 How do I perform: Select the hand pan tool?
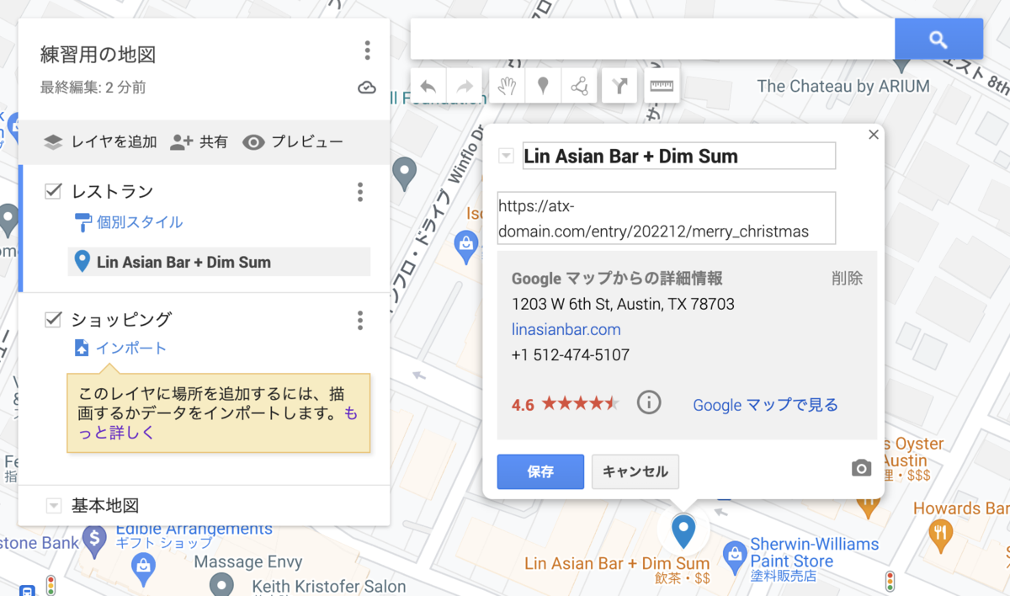(506, 86)
